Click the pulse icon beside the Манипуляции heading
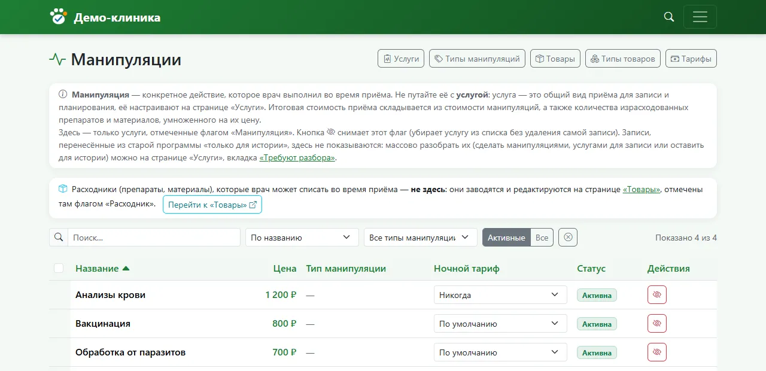This screenshot has height=371, width=766. pos(57,59)
